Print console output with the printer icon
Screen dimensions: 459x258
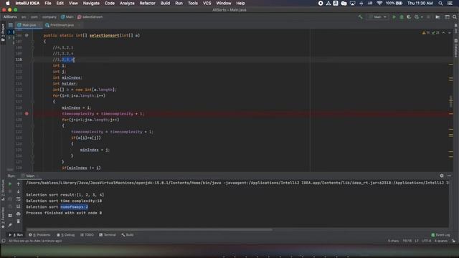tap(18, 214)
